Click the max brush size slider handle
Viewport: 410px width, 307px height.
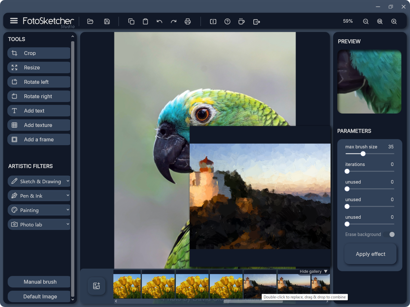(363, 154)
